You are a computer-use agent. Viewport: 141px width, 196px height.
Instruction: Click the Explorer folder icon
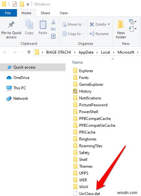[75, 71]
